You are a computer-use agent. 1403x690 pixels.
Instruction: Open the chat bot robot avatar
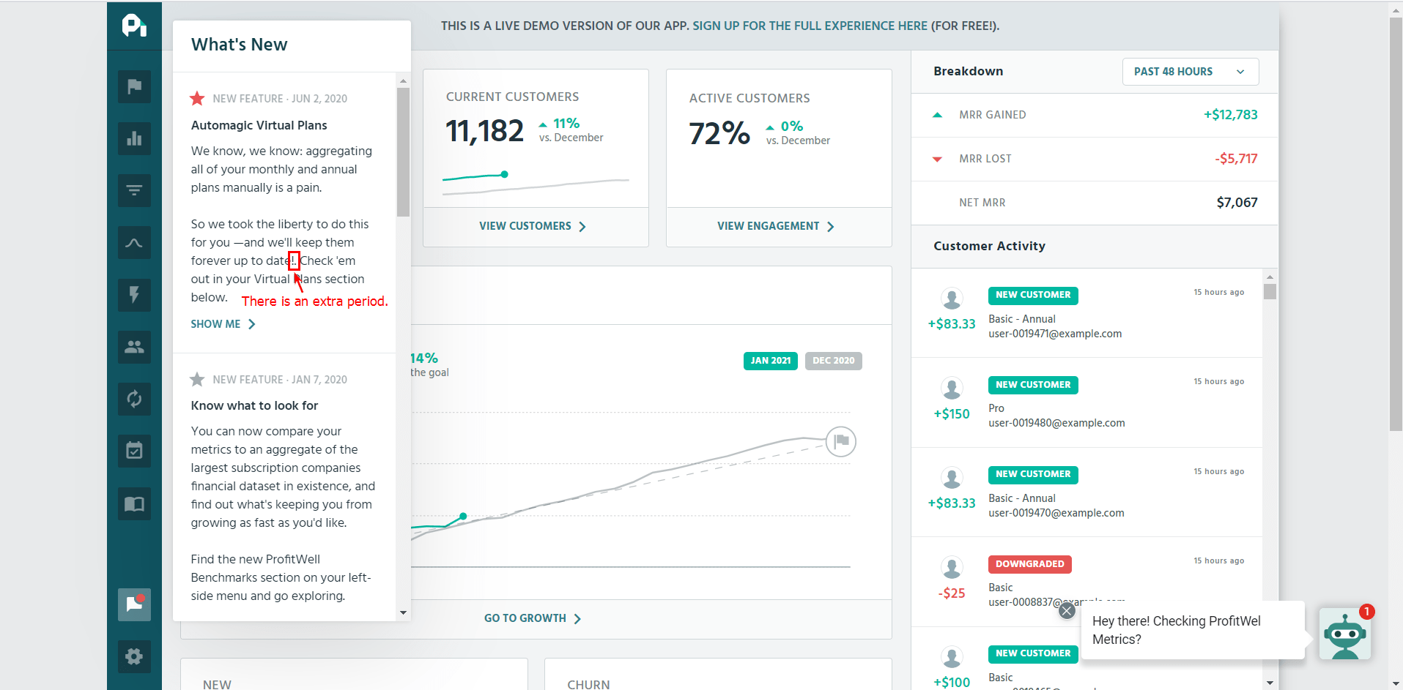[x=1344, y=634]
